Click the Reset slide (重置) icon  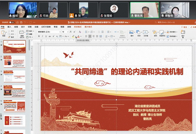click(x=27, y=34)
